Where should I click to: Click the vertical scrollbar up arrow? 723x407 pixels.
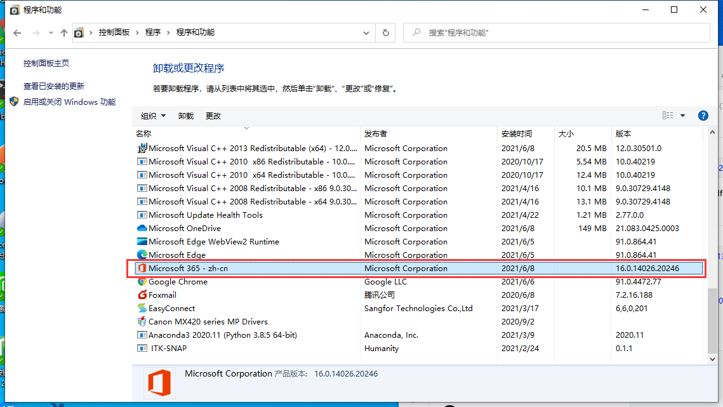point(712,133)
